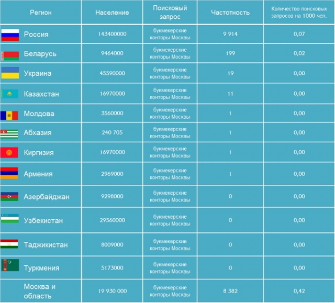Select the Поисковый запрос column header

[170, 12]
